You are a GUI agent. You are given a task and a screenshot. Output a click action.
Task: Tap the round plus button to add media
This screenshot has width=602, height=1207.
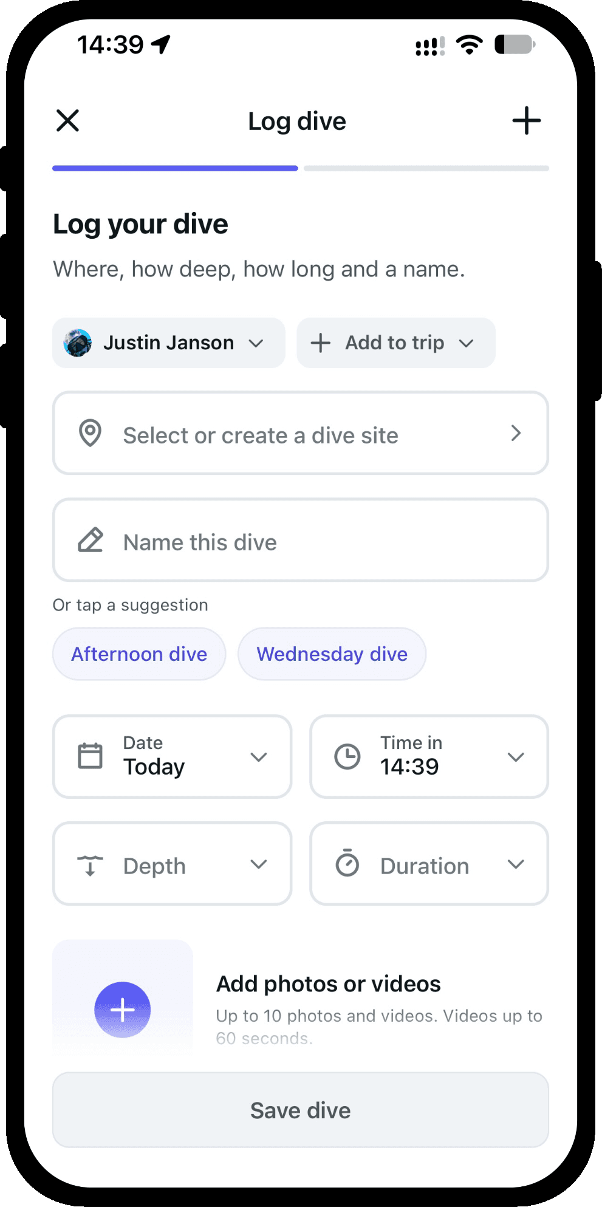click(122, 1010)
